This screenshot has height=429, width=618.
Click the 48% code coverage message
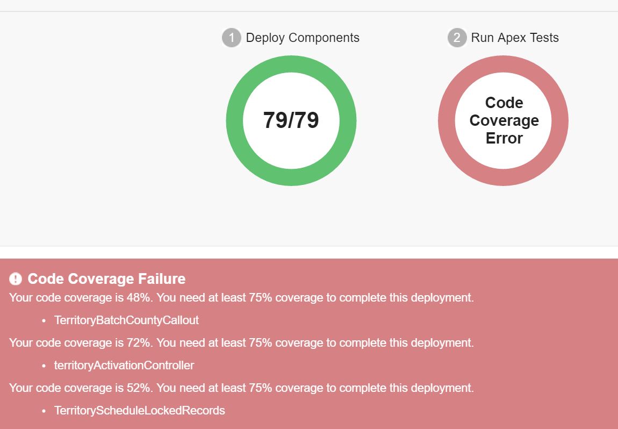click(x=241, y=298)
